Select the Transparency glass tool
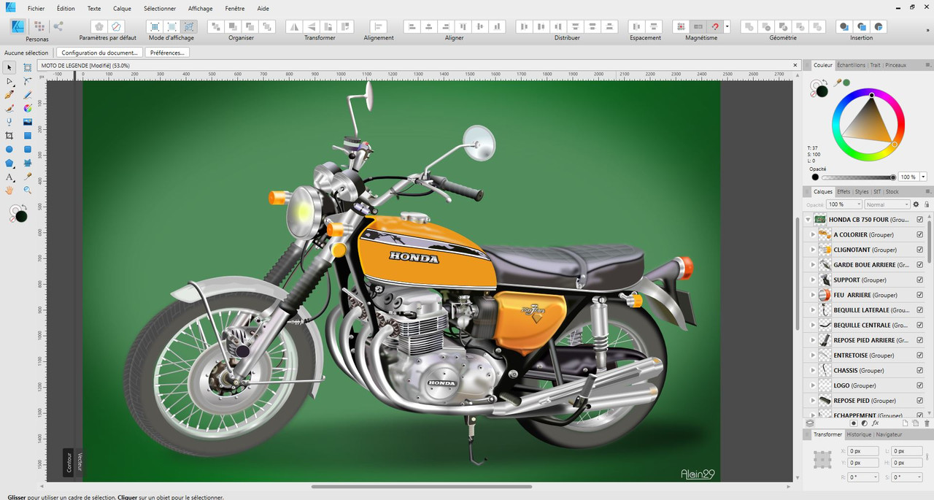The width and height of the screenshot is (934, 500). [9, 122]
